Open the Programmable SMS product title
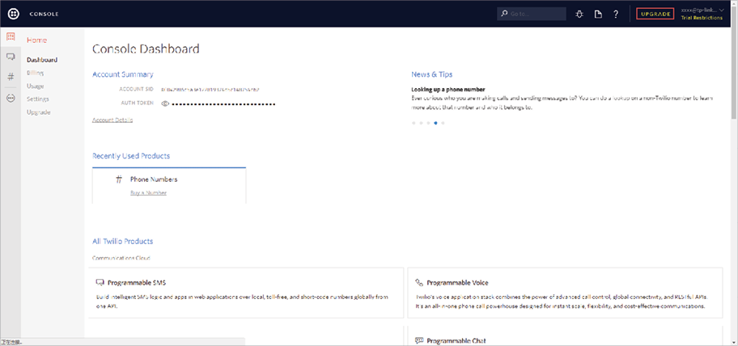Viewport: 738px width, 346px height. (137, 282)
